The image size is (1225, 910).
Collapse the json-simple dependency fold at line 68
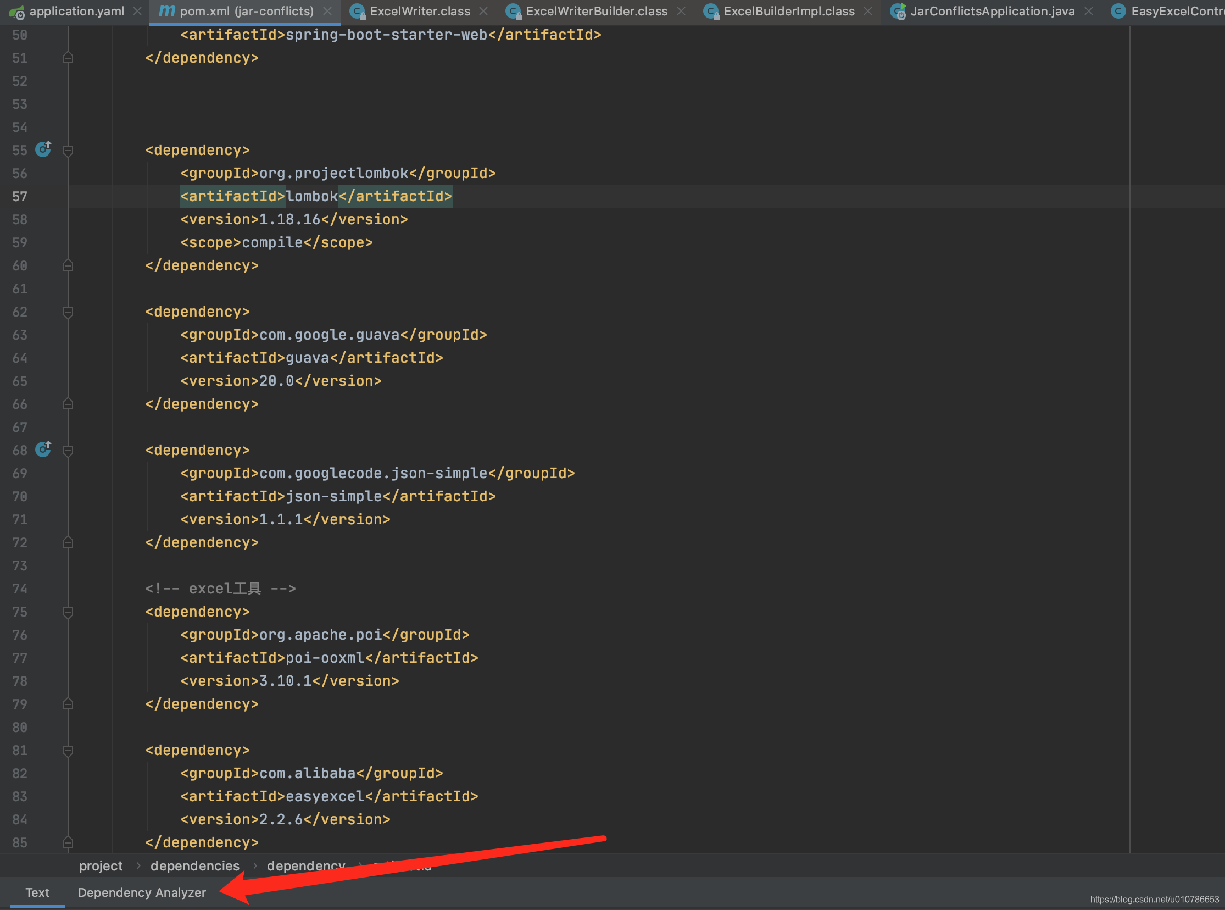[x=68, y=451]
